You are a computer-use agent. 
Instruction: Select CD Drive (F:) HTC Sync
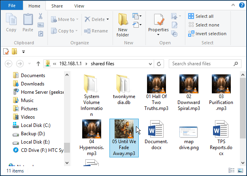[x=38, y=150]
